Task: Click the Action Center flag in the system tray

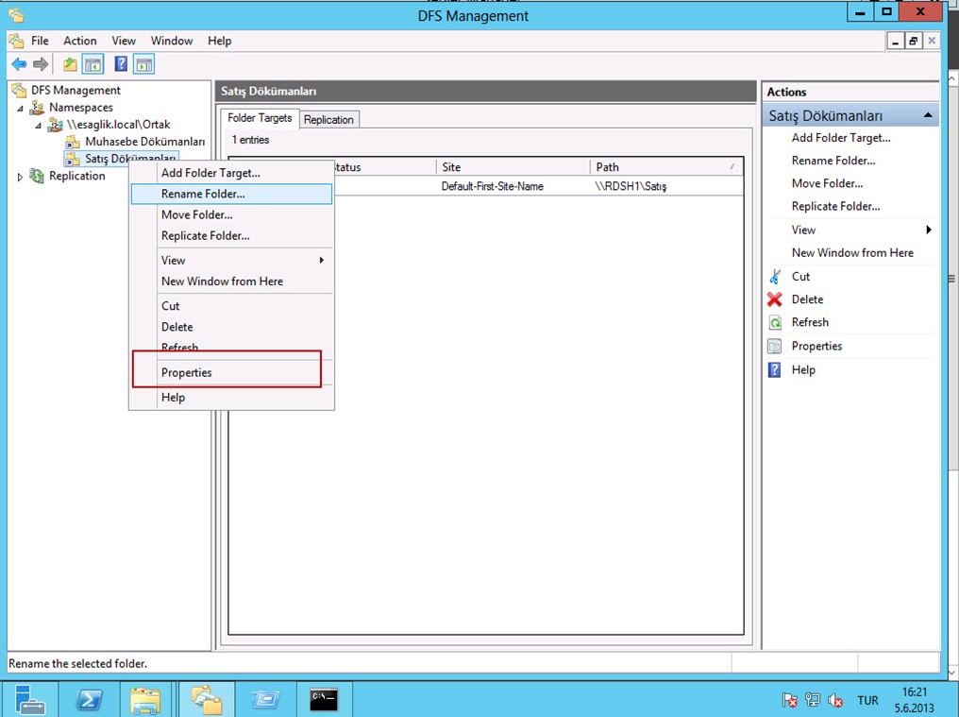Action: click(x=790, y=700)
